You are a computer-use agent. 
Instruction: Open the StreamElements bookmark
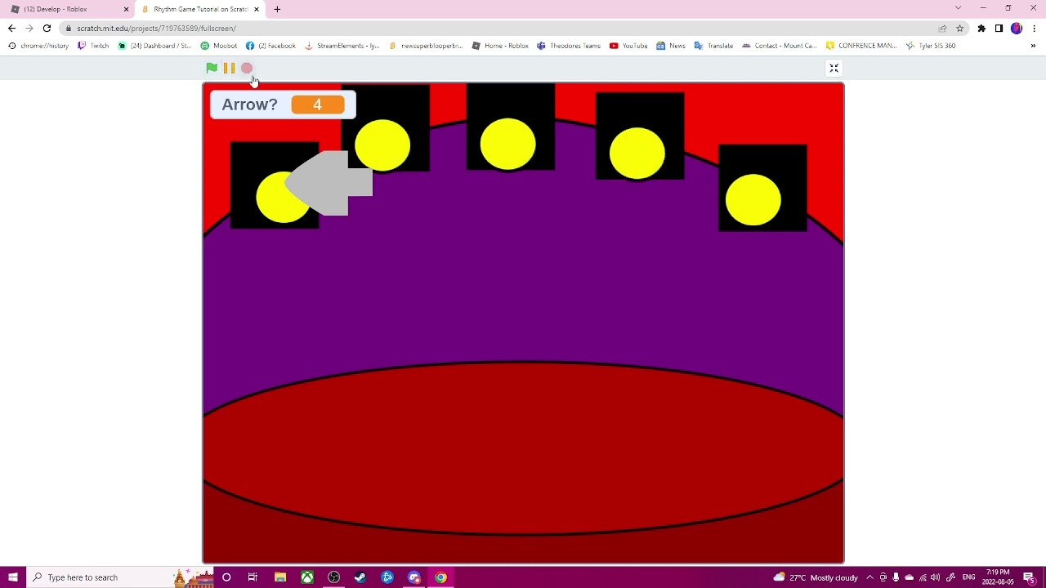tap(342, 46)
